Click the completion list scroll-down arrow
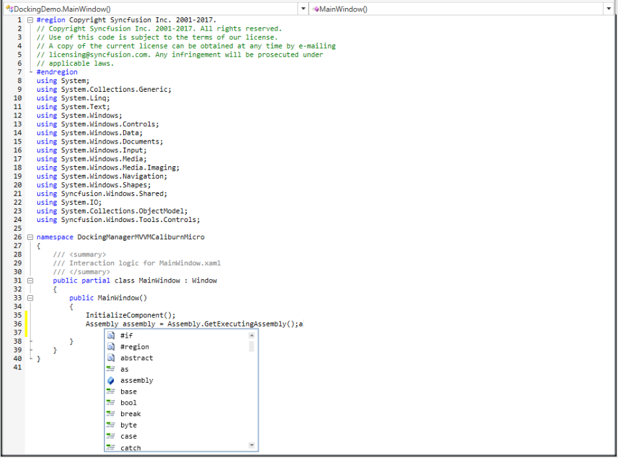The width and height of the screenshot is (618, 458). [x=251, y=445]
